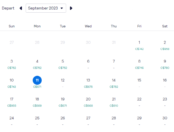The height and width of the screenshot is (132, 174).
Task: Select September 20 priced C$668
Action: (x=88, y=102)
